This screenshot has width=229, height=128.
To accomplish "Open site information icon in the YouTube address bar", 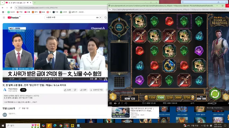I will coord(16,7).
